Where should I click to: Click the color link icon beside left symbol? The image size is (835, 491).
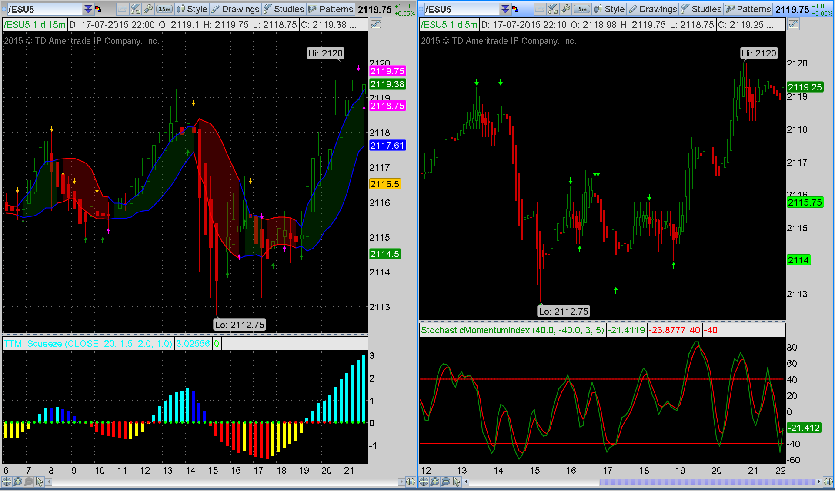(x=98, y=9)
